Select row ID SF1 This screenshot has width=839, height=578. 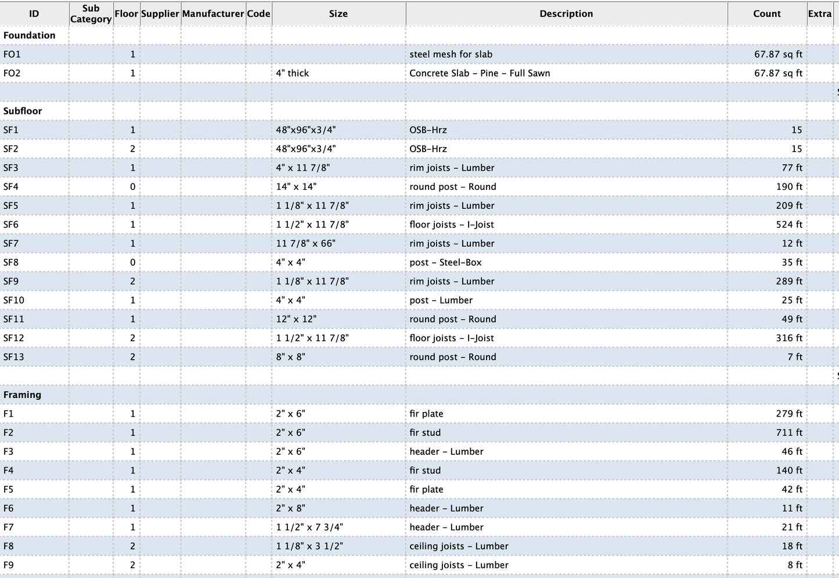click(x=11, y=130)
